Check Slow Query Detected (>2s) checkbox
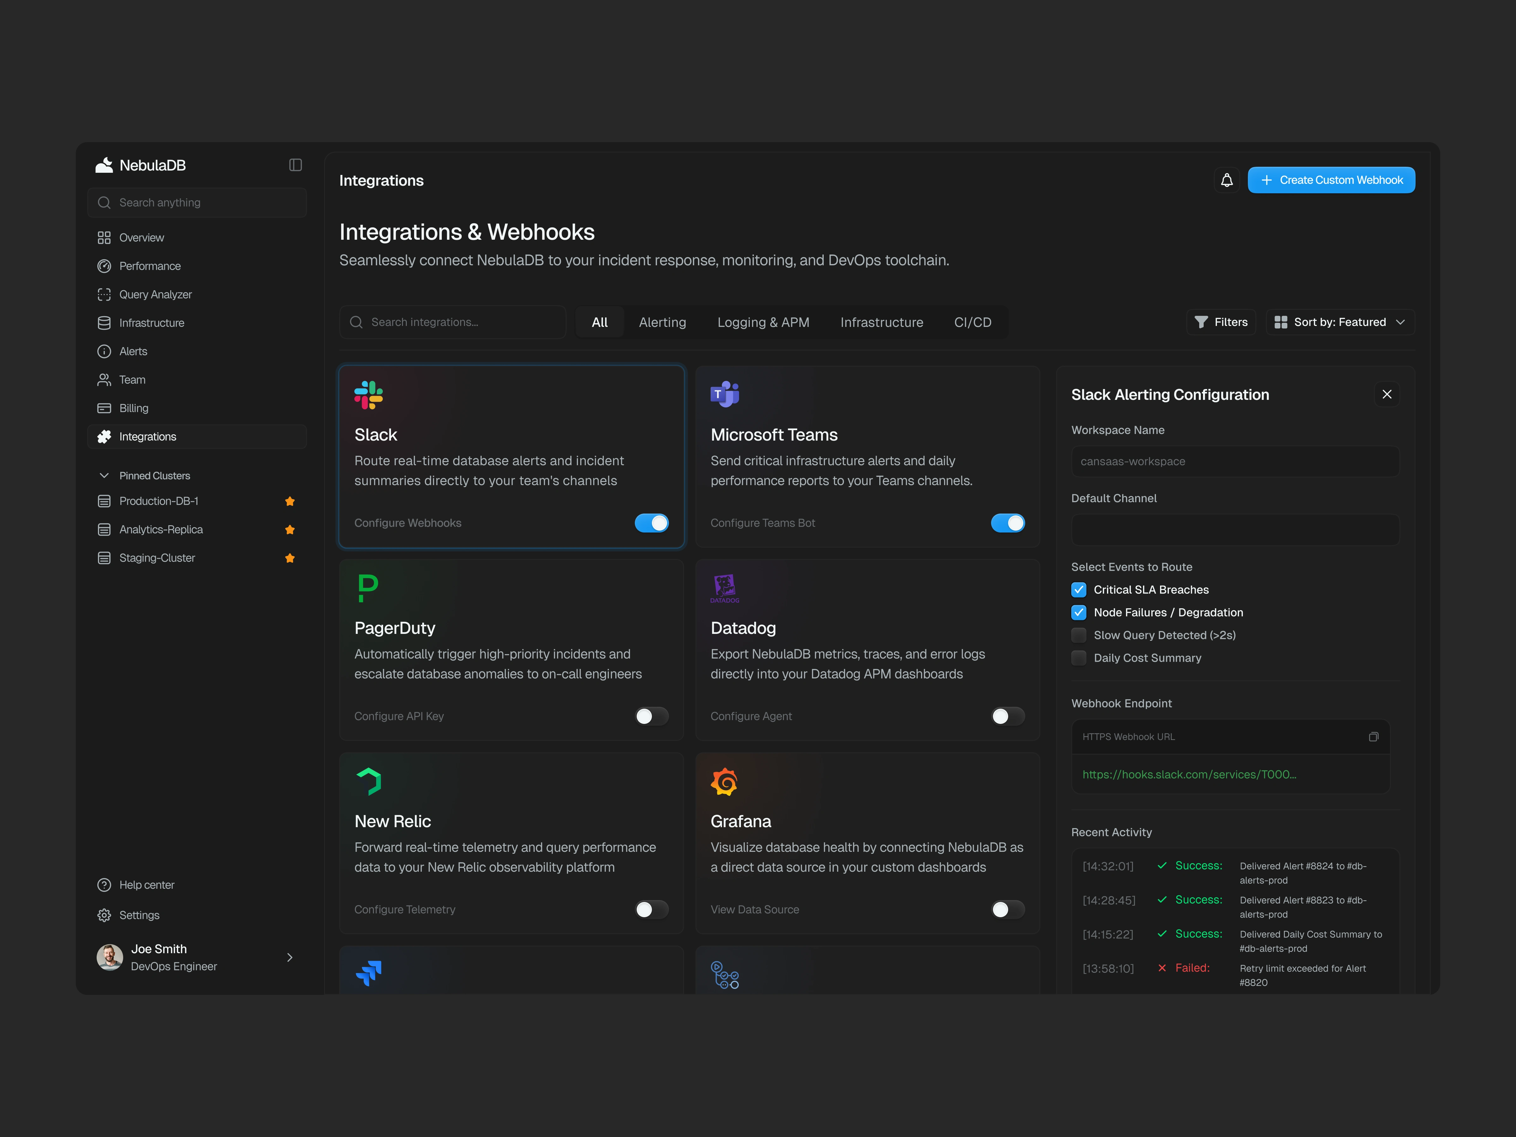The width and height of the screenshot is (1516, 1137). tap(1079, 635)
